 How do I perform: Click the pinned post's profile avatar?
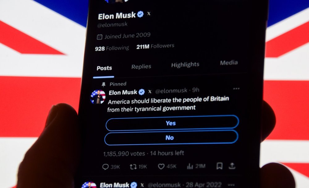[x=98, y=97]
